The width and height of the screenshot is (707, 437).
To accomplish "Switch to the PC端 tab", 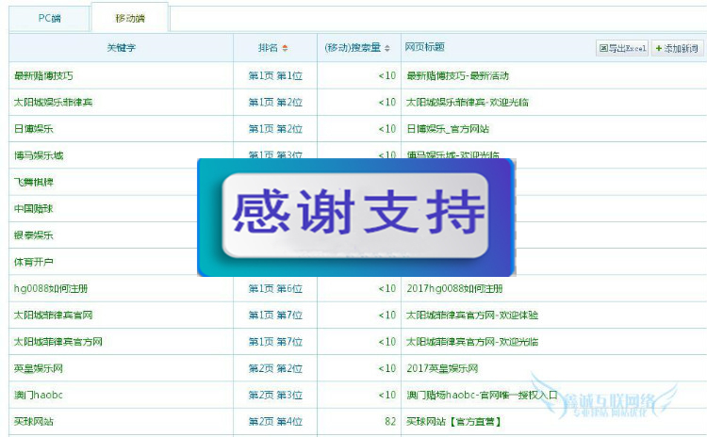I will pos(49,18).
